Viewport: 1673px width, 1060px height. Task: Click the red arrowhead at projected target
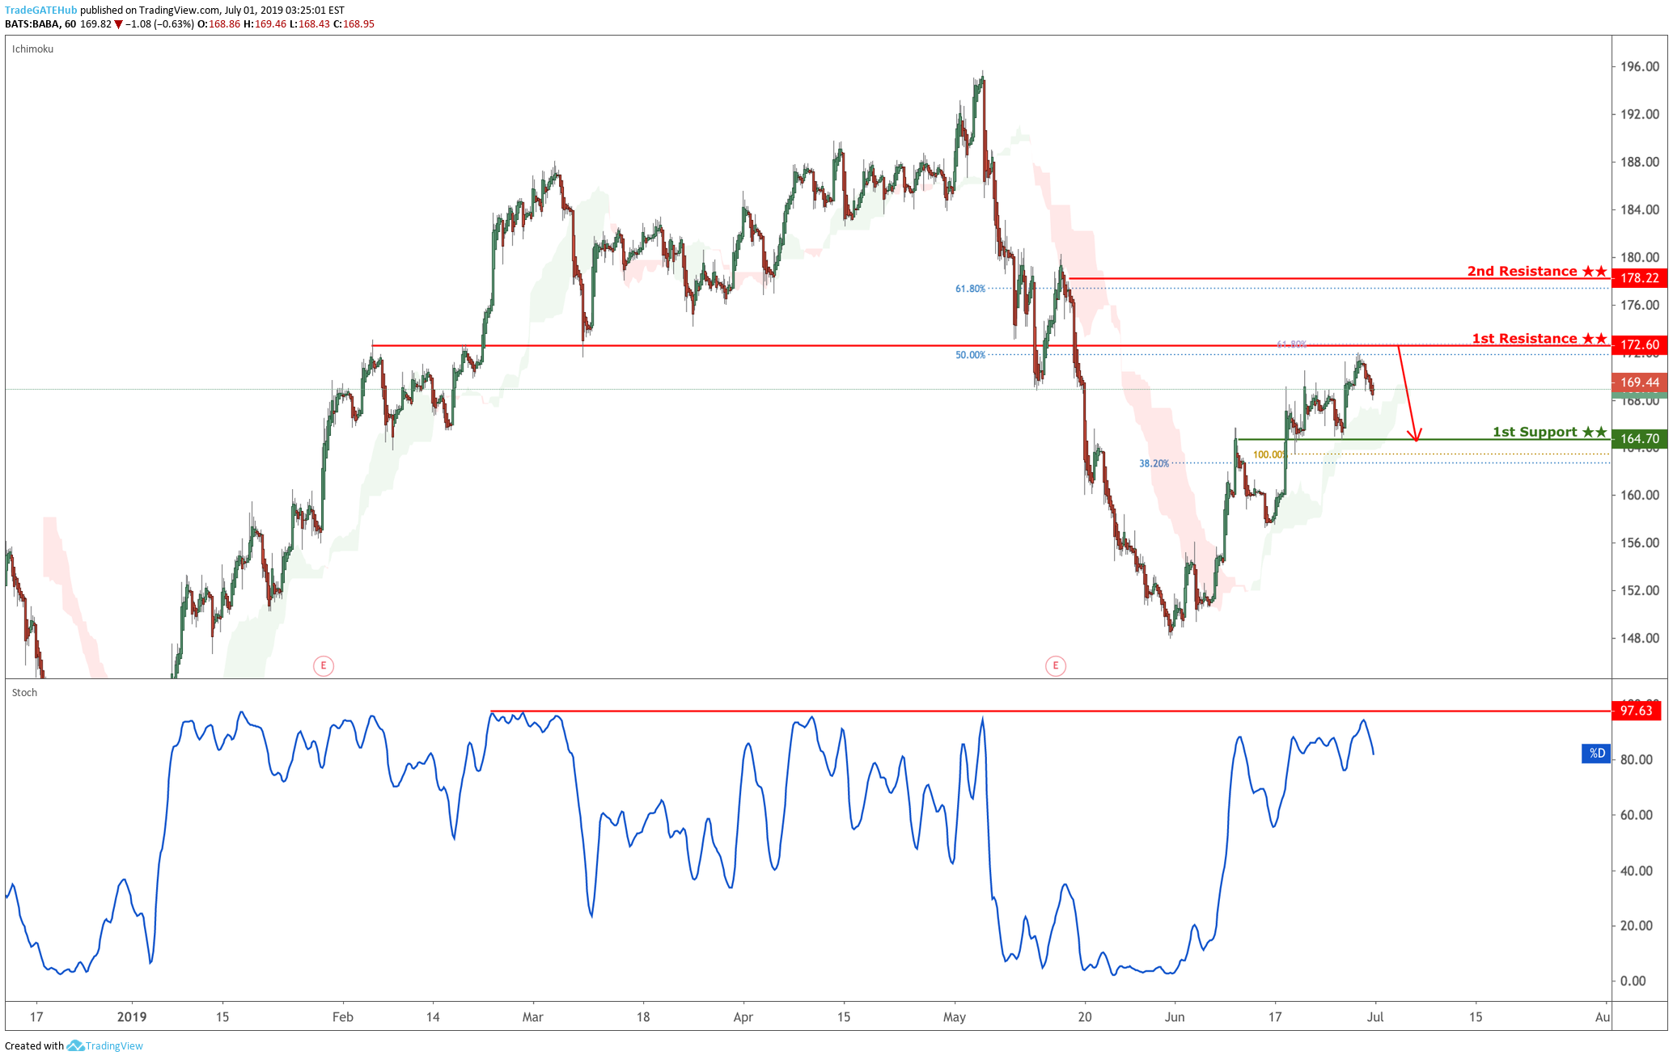[x=1416, y=437]
